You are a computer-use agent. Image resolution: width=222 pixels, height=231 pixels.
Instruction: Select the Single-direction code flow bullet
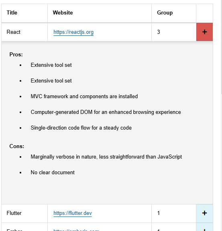click(x=81, y=128)
